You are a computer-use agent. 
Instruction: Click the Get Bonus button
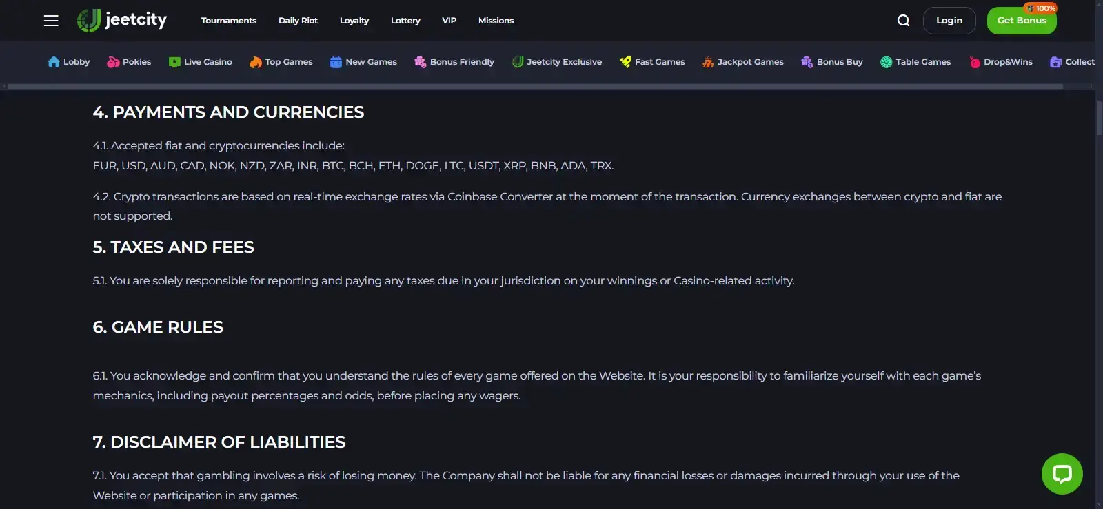(x=1022, y=21)
